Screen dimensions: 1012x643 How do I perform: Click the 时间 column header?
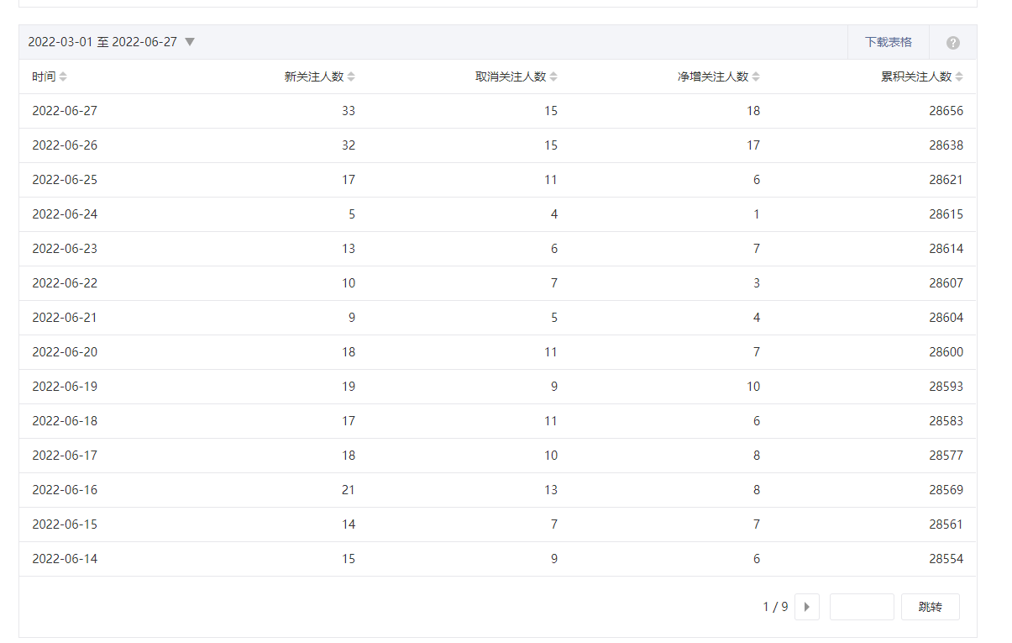pos(44,76)
